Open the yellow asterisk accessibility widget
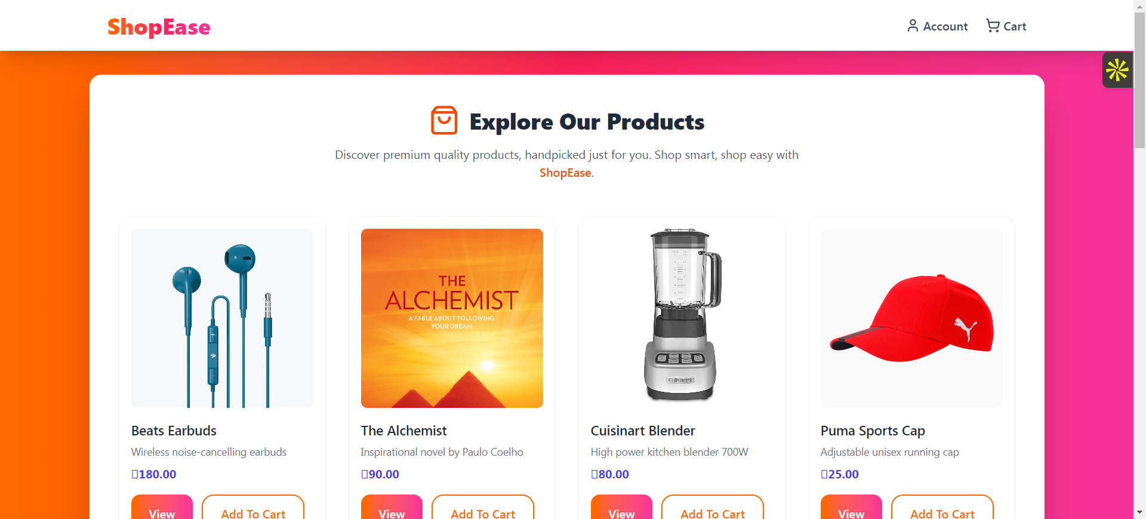 coord(1117,69)
